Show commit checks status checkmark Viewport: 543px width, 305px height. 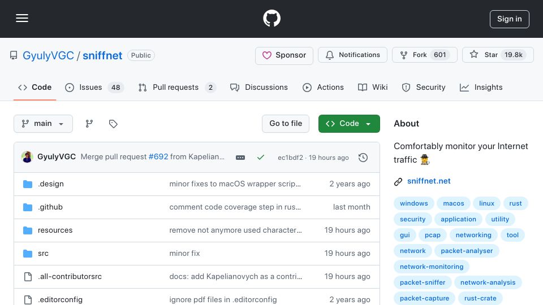tap(261, 158)
